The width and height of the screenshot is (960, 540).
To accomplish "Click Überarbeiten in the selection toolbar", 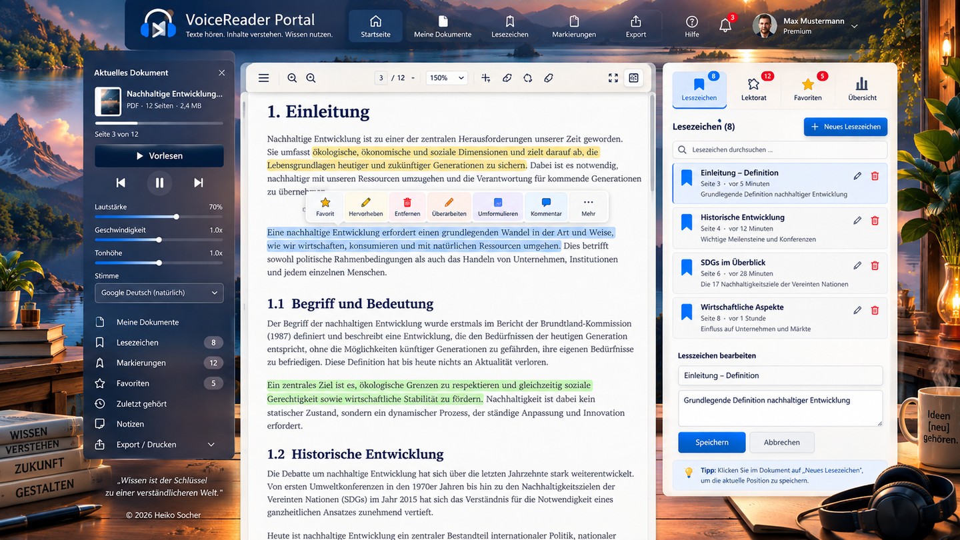I will point(449,207).
